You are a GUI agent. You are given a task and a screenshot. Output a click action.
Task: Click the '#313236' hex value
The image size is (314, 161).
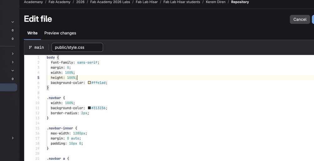click(98, 108)
